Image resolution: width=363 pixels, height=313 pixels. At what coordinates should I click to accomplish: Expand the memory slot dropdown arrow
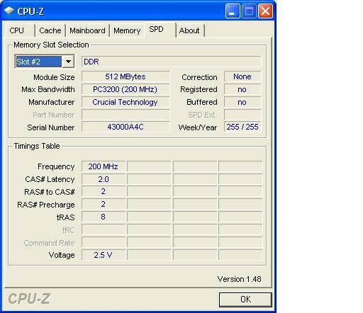tap(68, 62)
